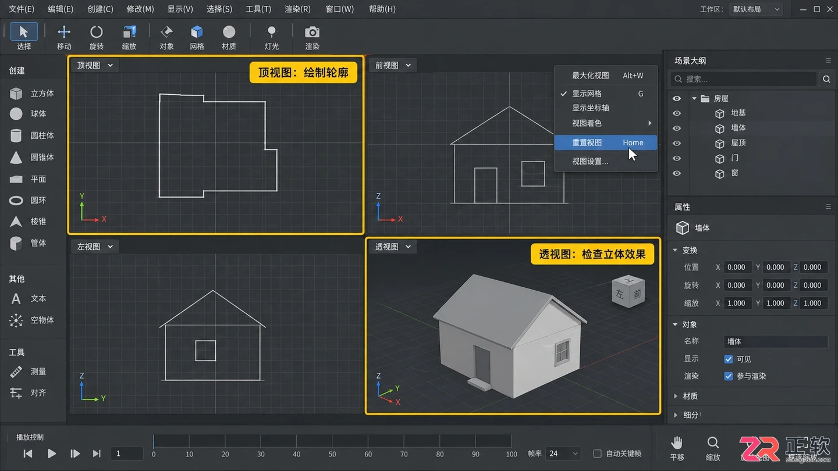The height and width of the screenshot is (471, 838).
Task: Switch to 网格 mesh mode
Action: [197, 37]
